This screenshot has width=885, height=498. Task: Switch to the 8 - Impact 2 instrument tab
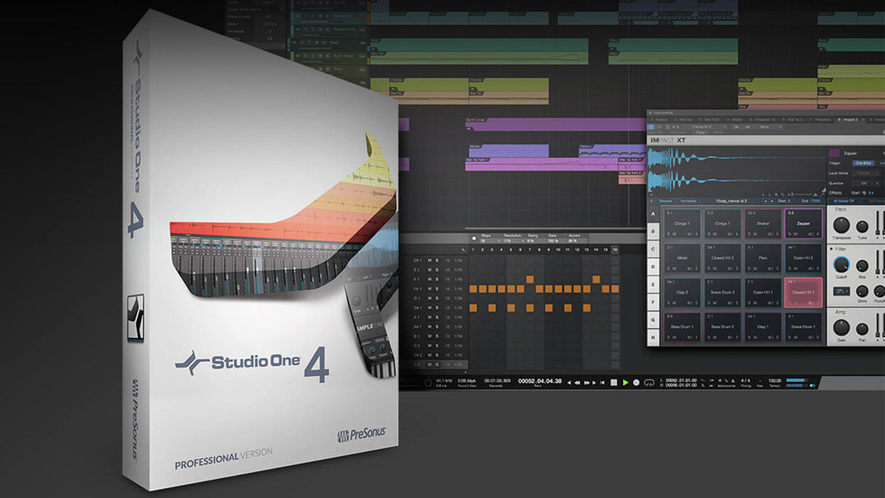848,120
